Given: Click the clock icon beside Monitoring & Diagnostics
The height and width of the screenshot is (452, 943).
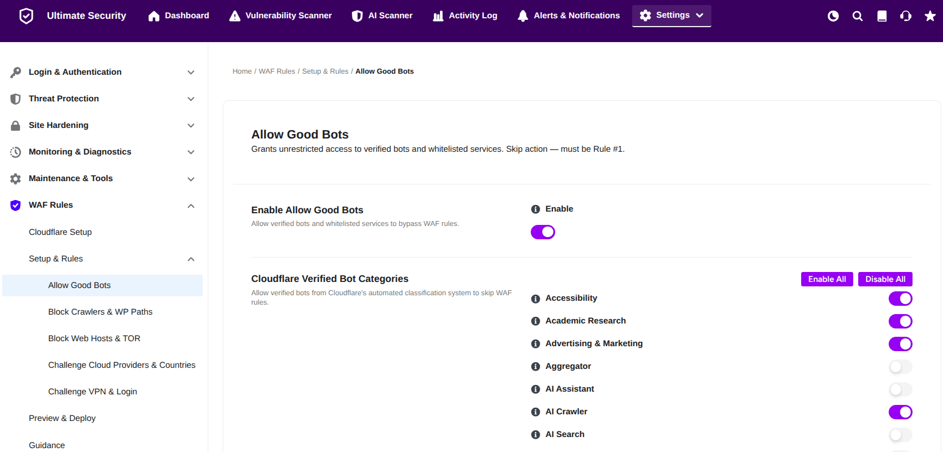Looking at the screenshot, I should click(x=16, y=152).
